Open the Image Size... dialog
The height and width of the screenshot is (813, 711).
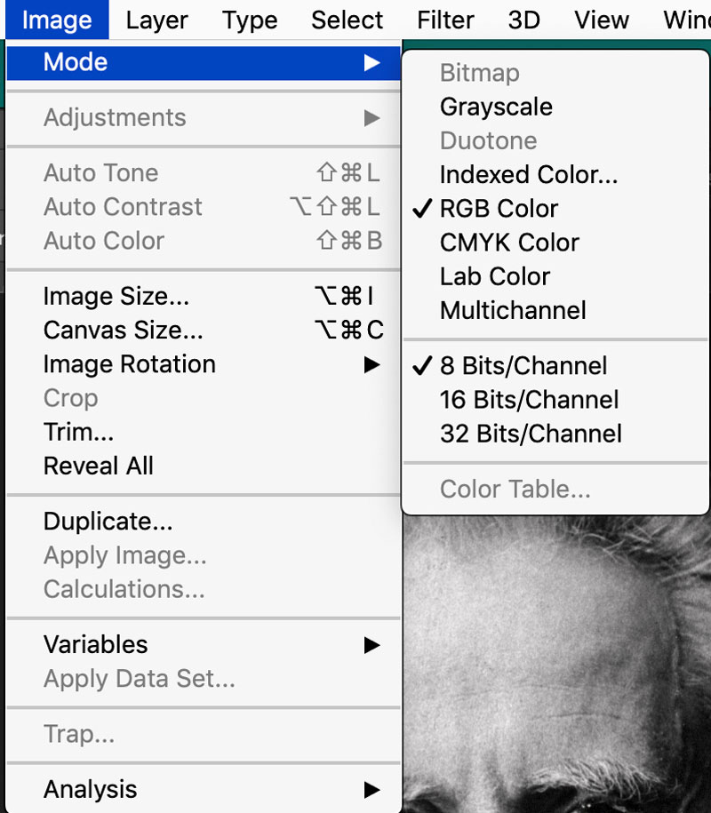(x=116, y=297)
